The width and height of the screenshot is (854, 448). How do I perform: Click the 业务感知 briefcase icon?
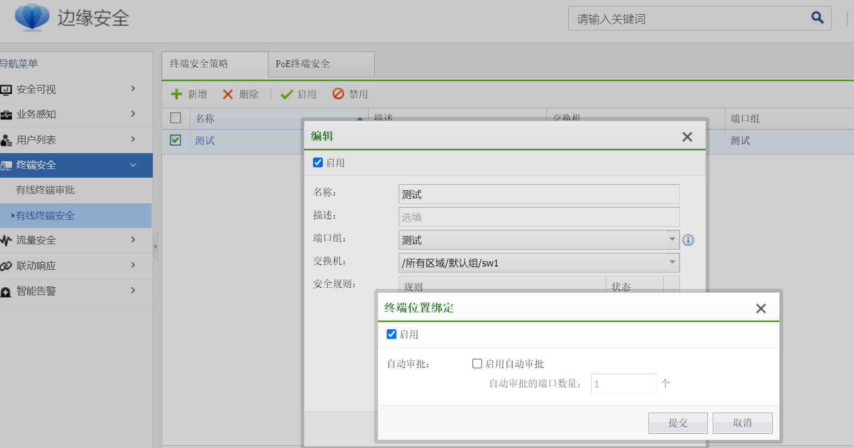tap(6, 115)
